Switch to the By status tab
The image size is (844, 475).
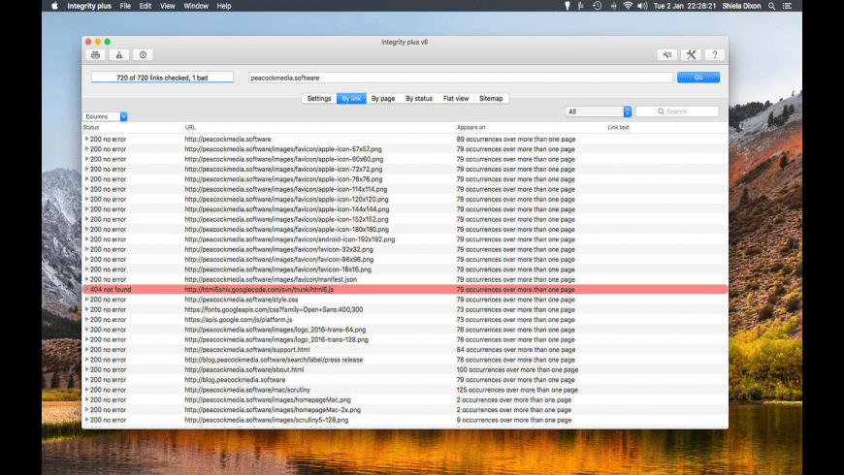tap(419, 99)
